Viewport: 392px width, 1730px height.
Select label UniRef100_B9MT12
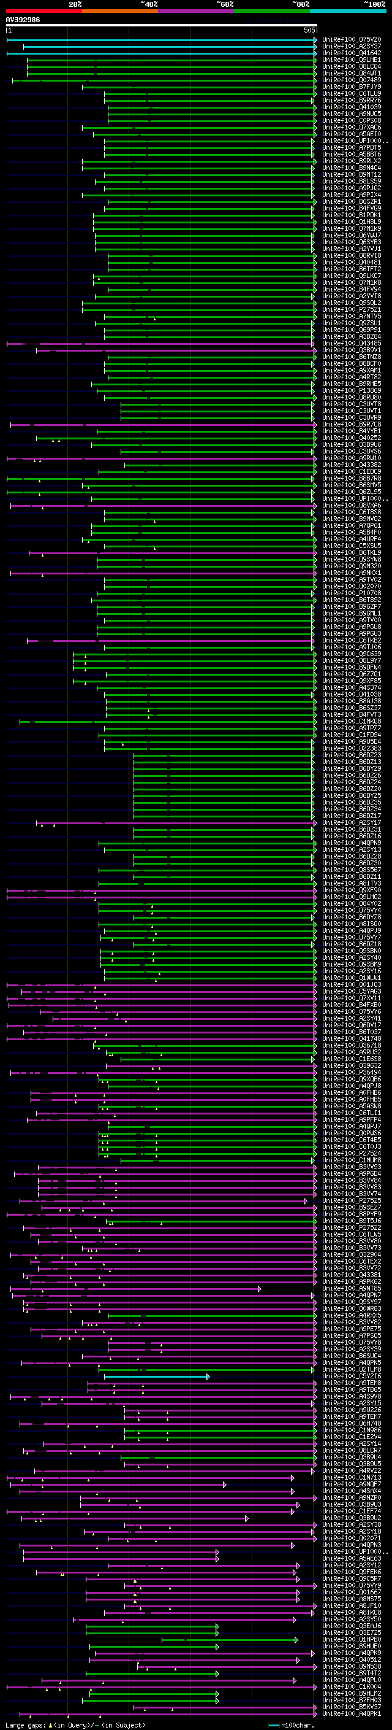pos(352,175)
